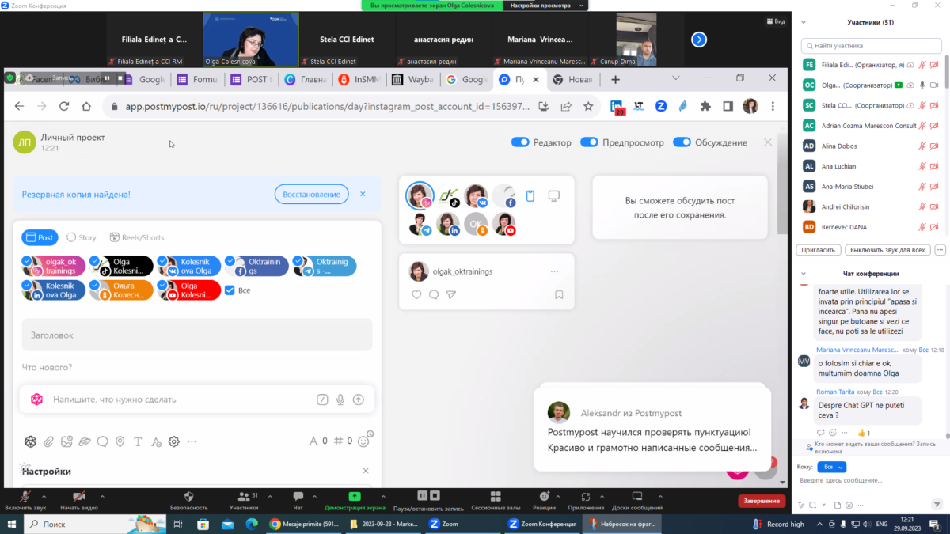Click Выключить звук для всех button

pos(887,249)
